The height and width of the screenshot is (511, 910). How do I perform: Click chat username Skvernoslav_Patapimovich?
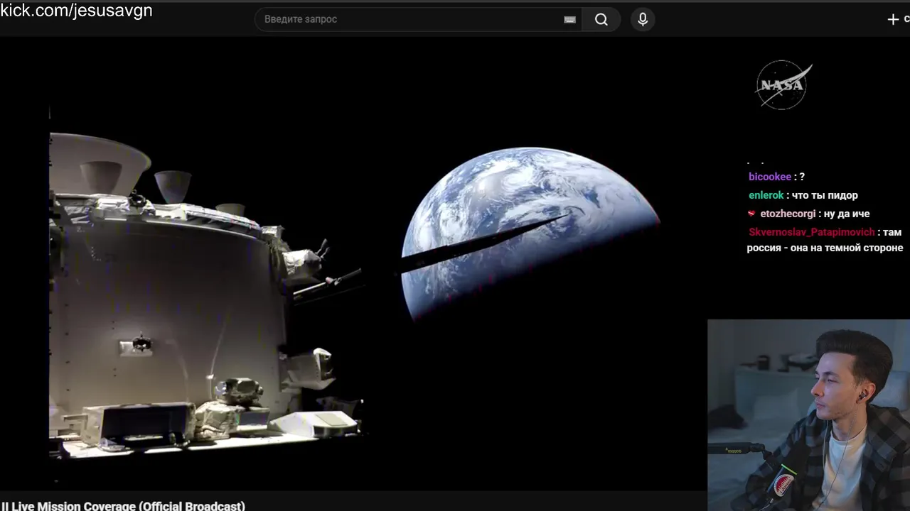coord(812,232)
